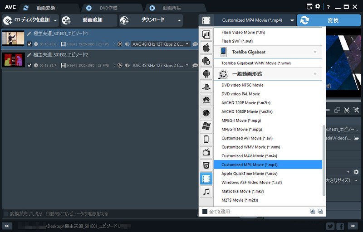Select the Windows devices category icon
Screen dimensions: 363x232
[206, 126]
